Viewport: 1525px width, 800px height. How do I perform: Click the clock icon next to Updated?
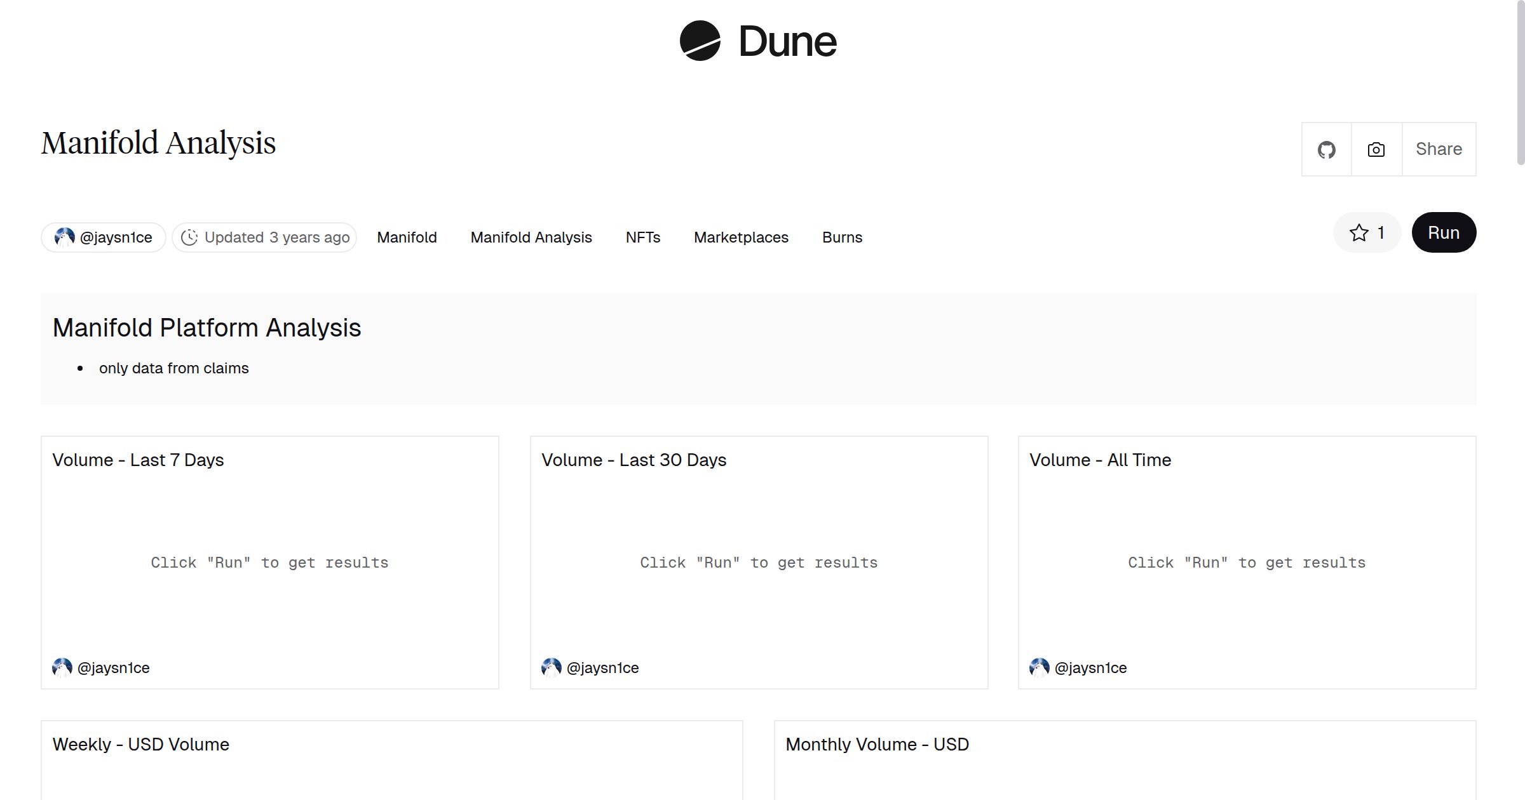[x=189, y=237]
